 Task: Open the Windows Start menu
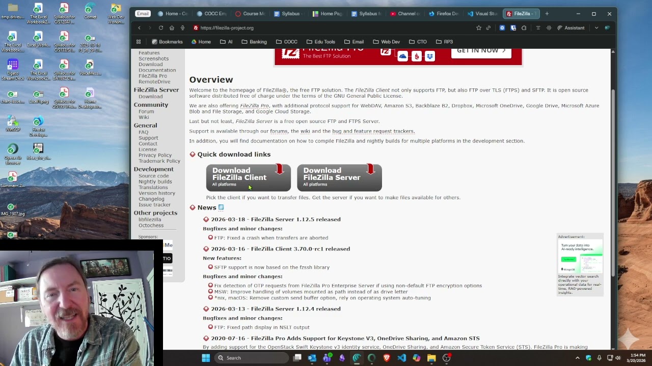click(206, 358)
